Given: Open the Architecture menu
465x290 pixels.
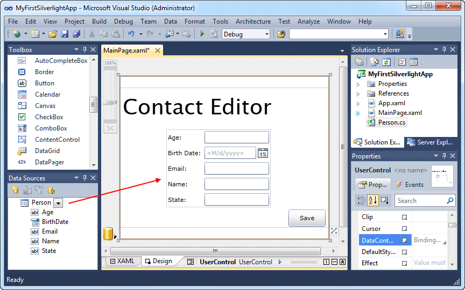Looking at the screenshot, I should pos(253,21).
